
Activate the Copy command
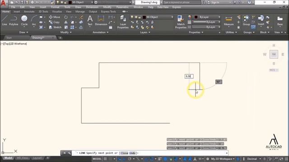tap(54, 22)
